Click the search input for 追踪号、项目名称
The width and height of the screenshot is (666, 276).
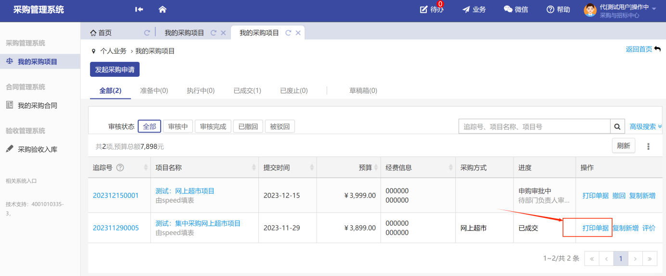534,127
